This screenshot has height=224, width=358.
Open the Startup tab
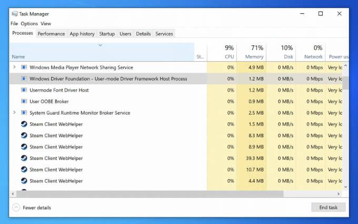click(107, 34)
